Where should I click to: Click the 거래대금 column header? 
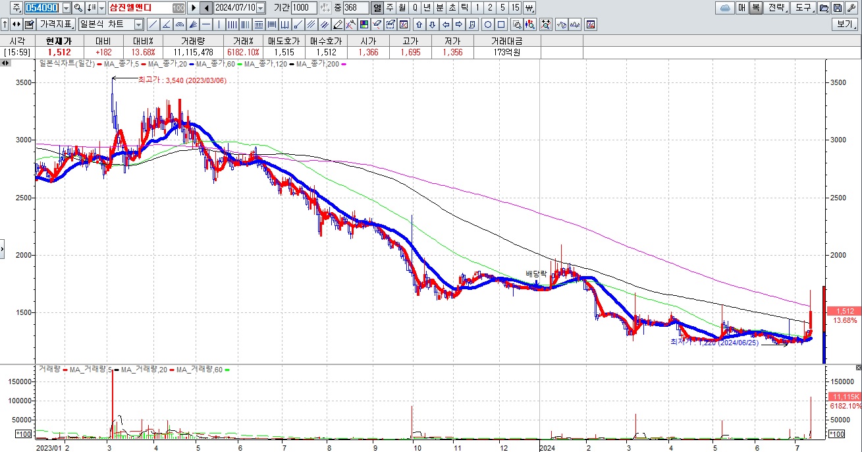click(x=506, y=40)
